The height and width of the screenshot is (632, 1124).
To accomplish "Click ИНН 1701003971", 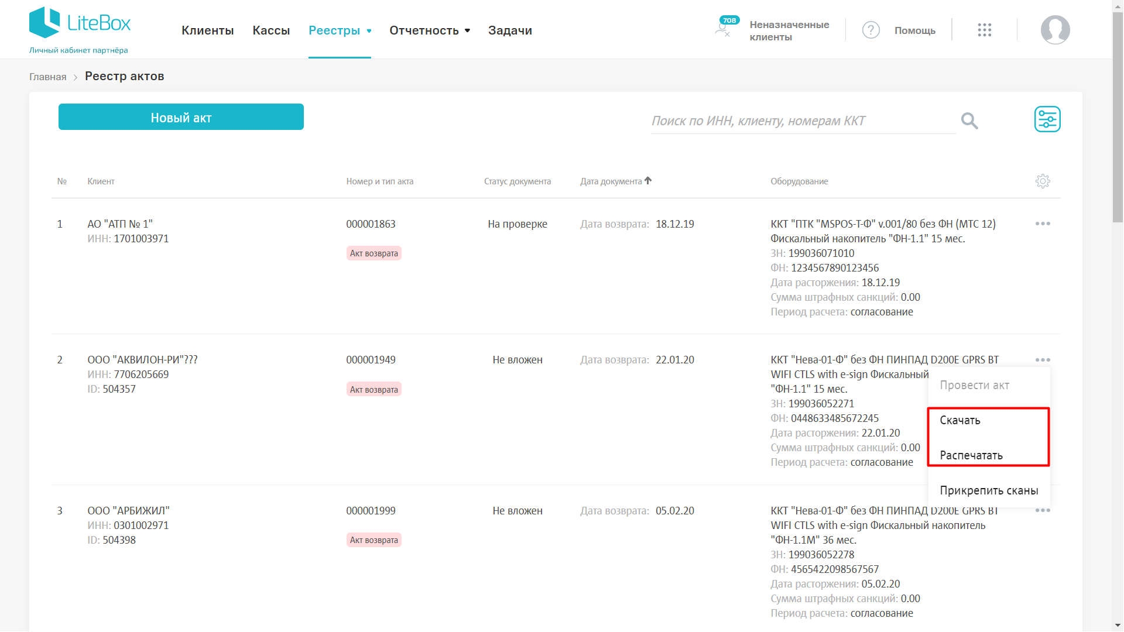I will (141, 239).
